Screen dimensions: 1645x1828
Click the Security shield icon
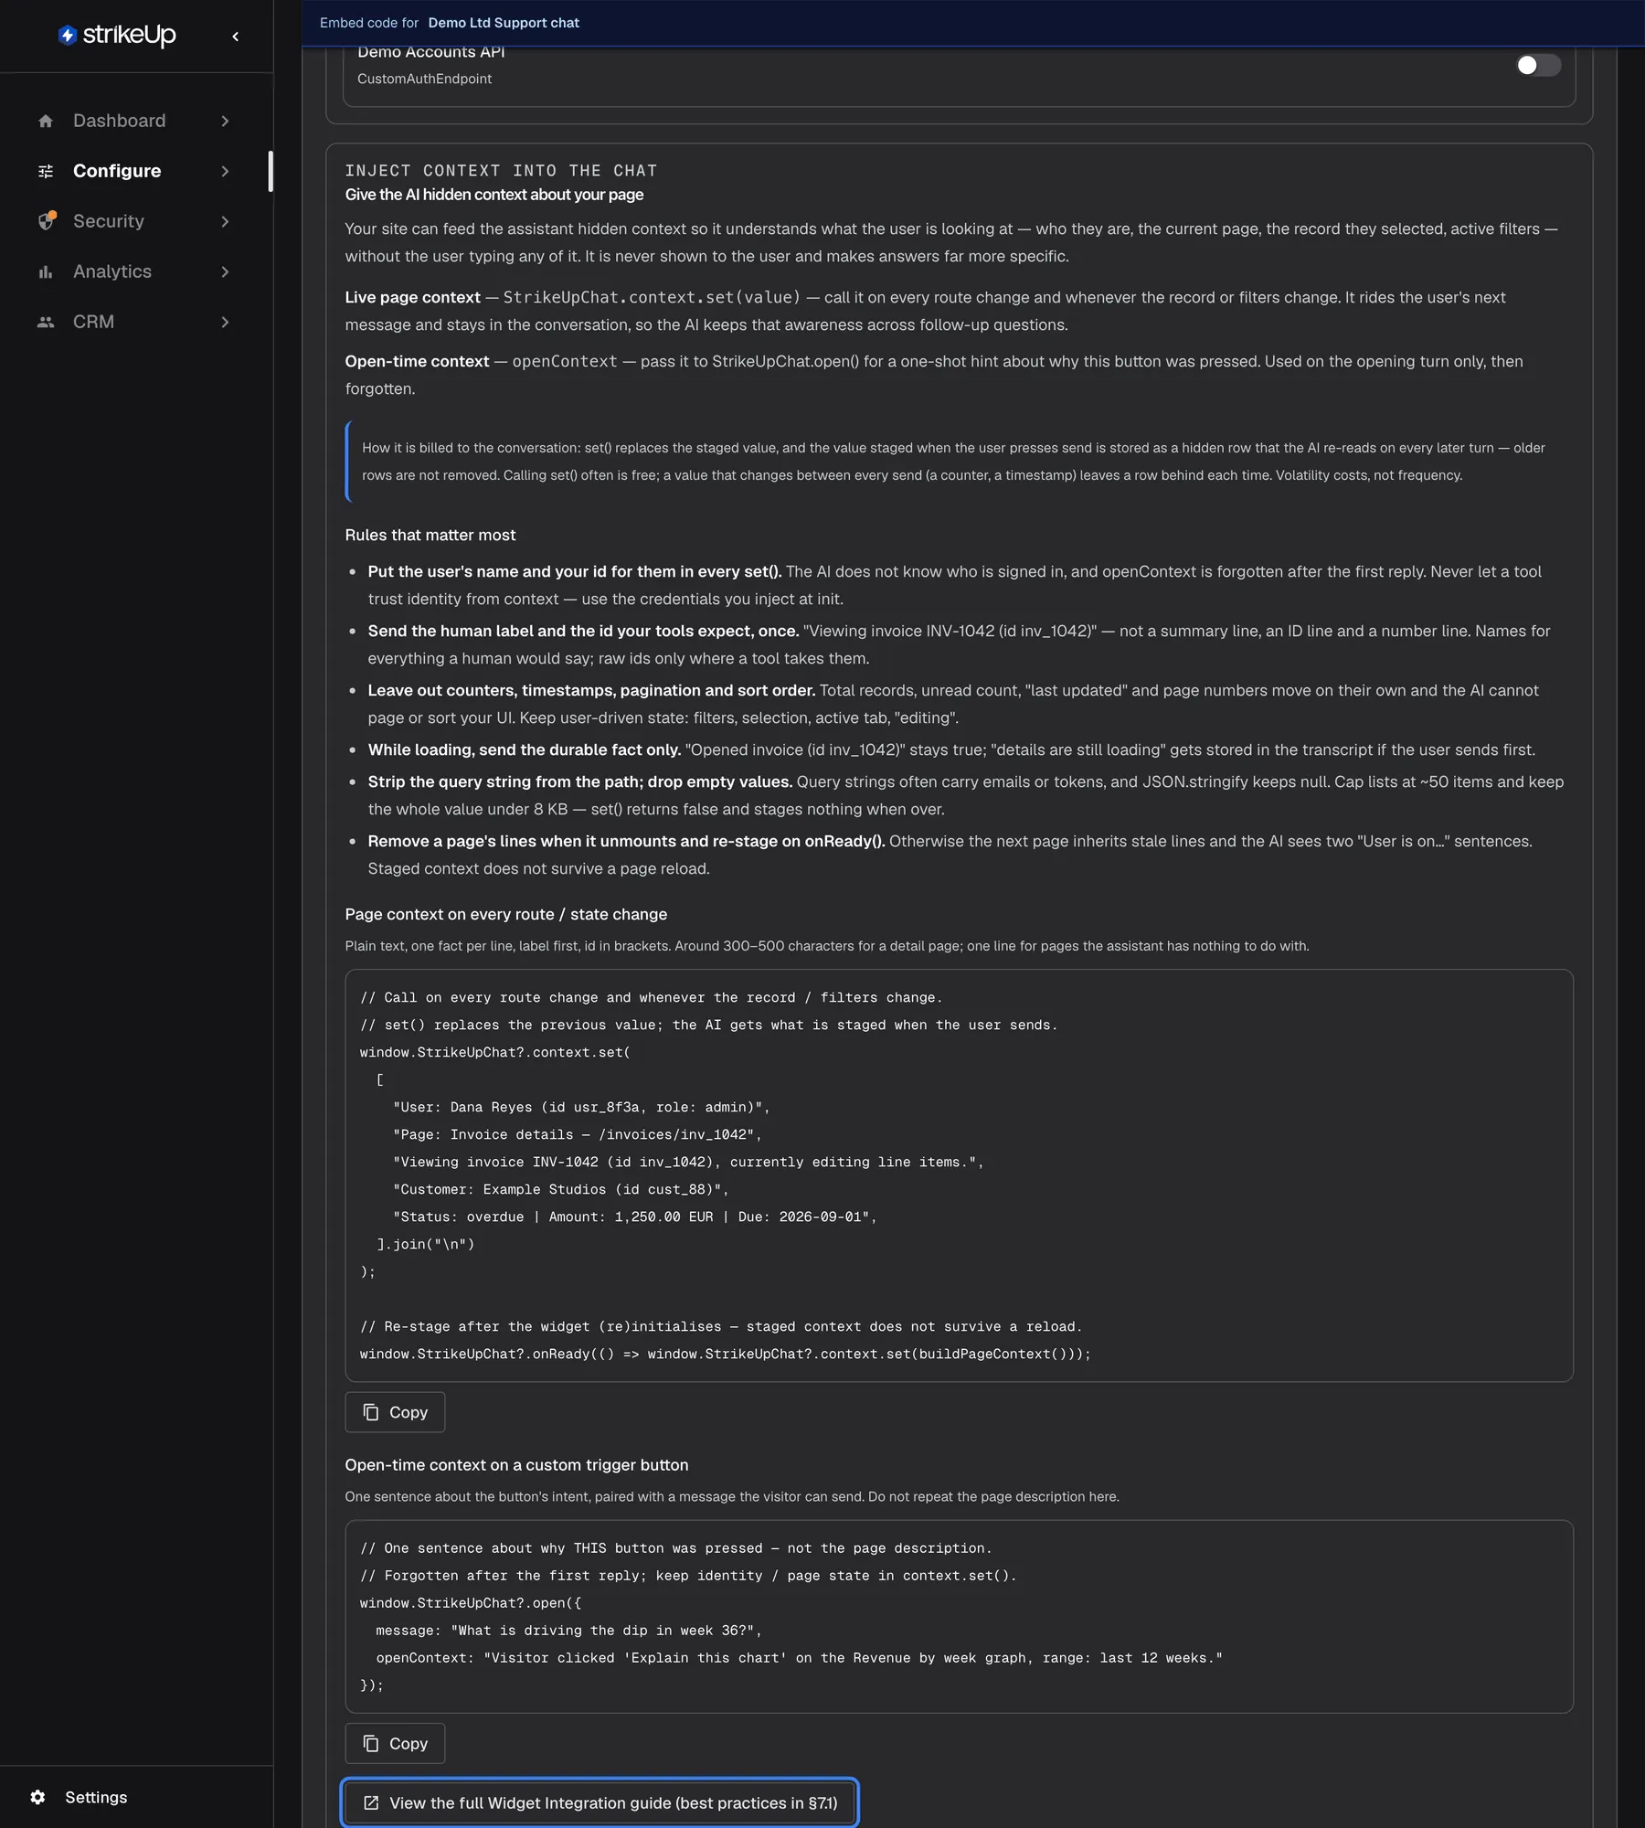pyautogui.click(x=47, y=221)
